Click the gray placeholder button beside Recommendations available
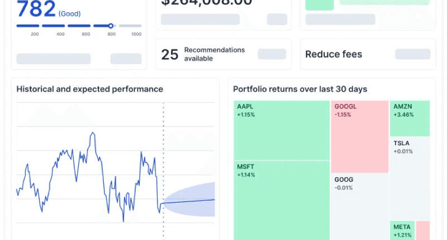 (x=272, y=54)
